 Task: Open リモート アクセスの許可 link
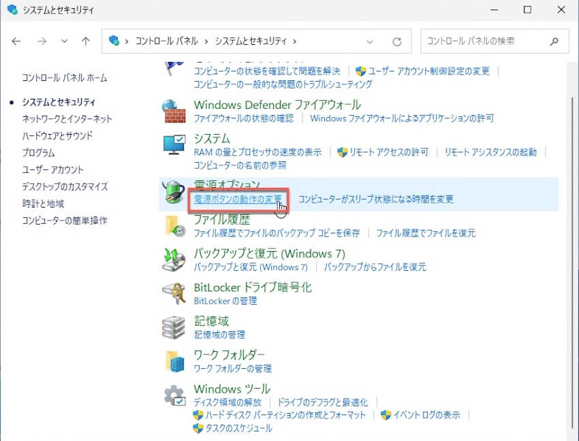point(388,152)
